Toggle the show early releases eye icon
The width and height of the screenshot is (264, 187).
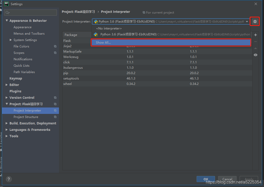[x=255, y=55]
